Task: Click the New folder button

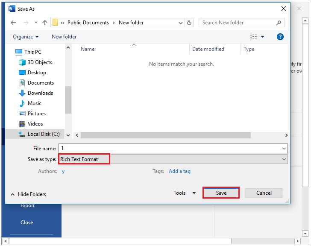Action: 64,37
